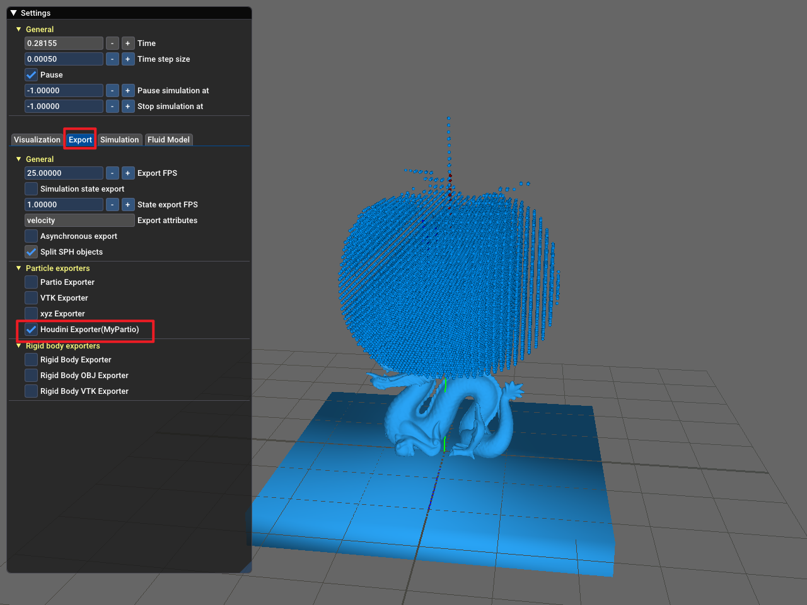This screenshot has height=605, width=807.
Task: Click the Time step size field
Action: click(x=64, y=59)
